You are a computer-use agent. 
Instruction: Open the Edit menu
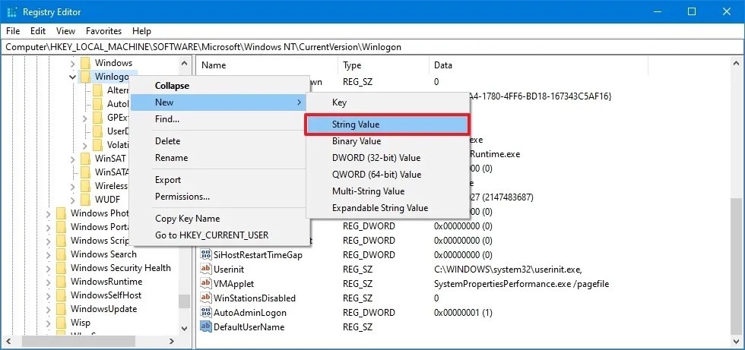coord(38,31)
